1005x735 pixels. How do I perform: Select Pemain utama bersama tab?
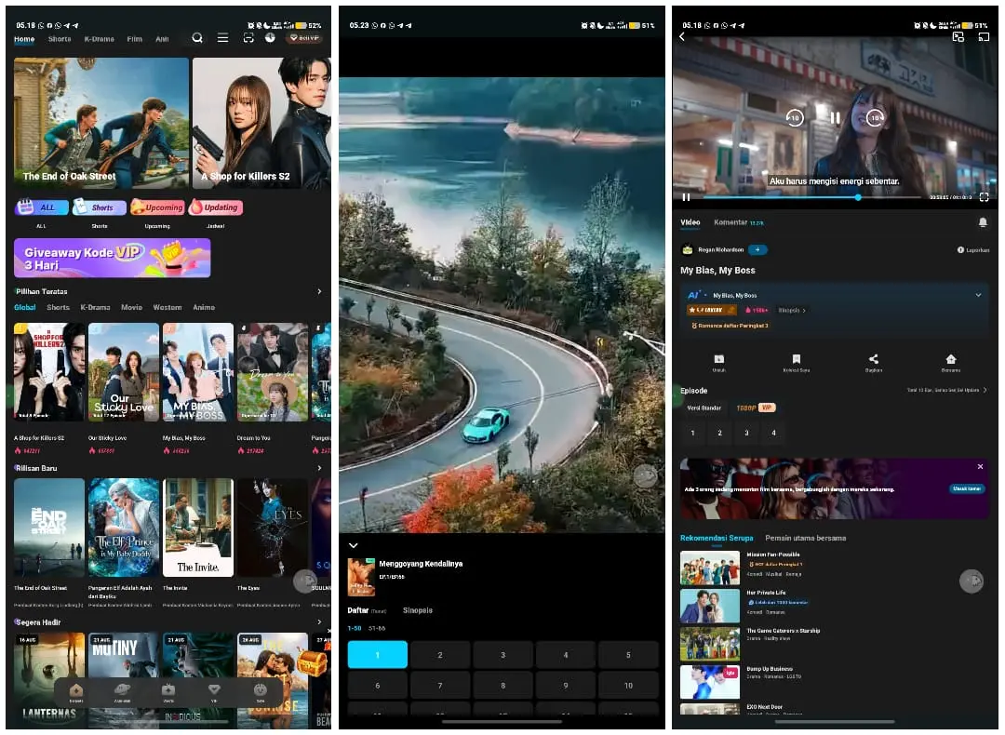[x=805, y=539]
